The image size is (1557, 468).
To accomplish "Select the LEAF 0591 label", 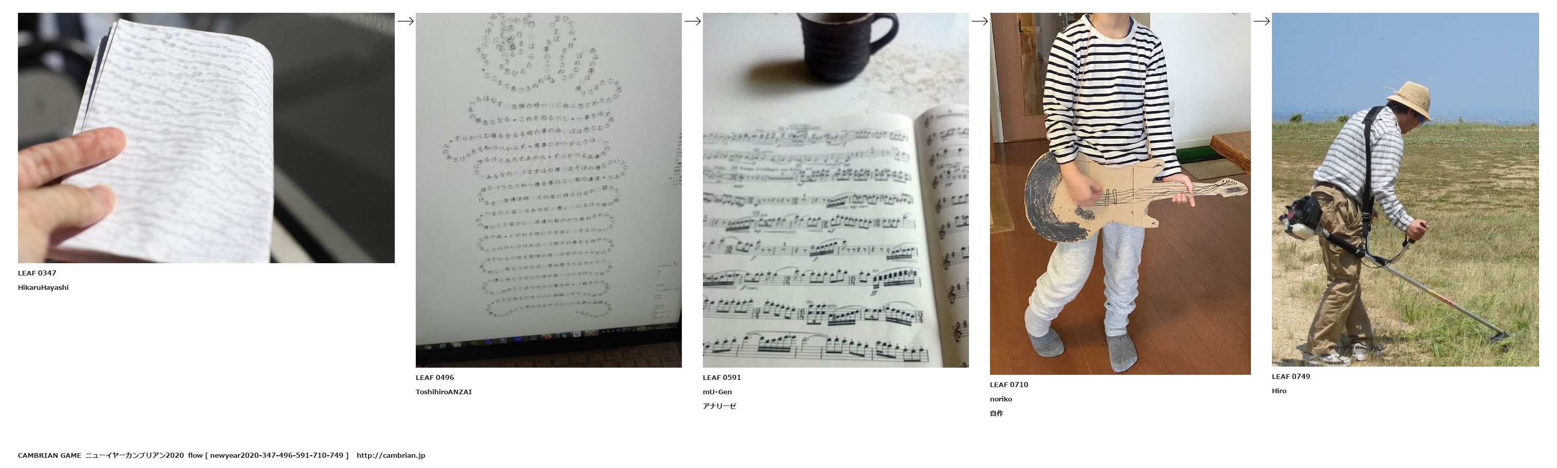I will [722, 377].
